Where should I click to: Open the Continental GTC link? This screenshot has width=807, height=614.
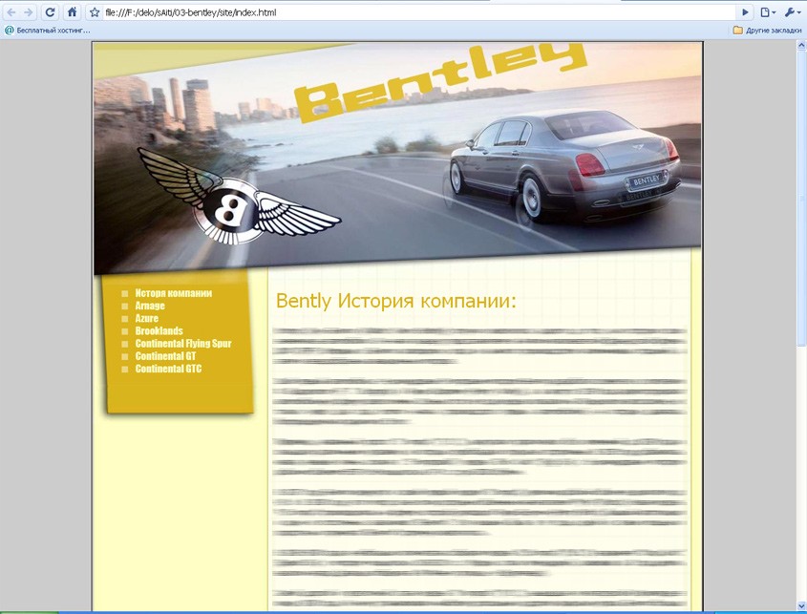168,369
